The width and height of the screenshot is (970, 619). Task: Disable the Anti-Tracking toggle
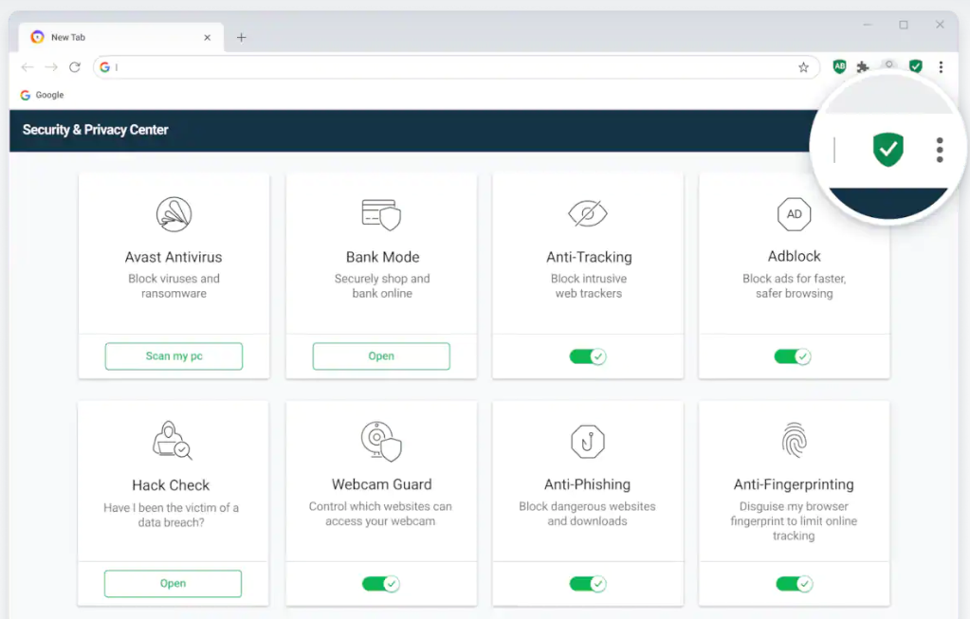pyautogui.click(x=587, y=356)
